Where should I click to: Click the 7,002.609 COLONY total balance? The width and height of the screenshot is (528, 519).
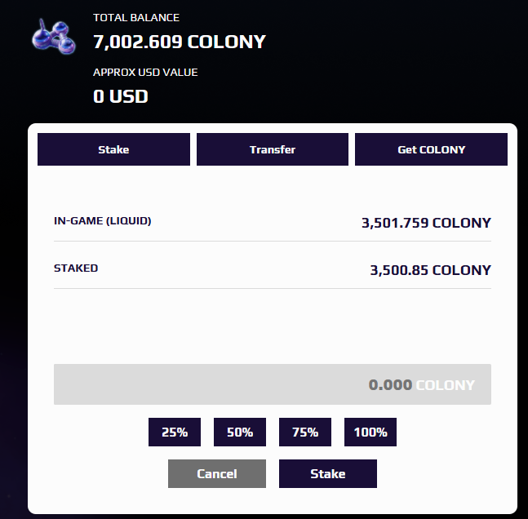[180, 42]
